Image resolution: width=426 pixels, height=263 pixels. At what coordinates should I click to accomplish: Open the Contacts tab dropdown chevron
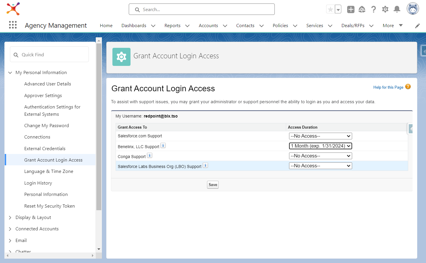[262, 26]
